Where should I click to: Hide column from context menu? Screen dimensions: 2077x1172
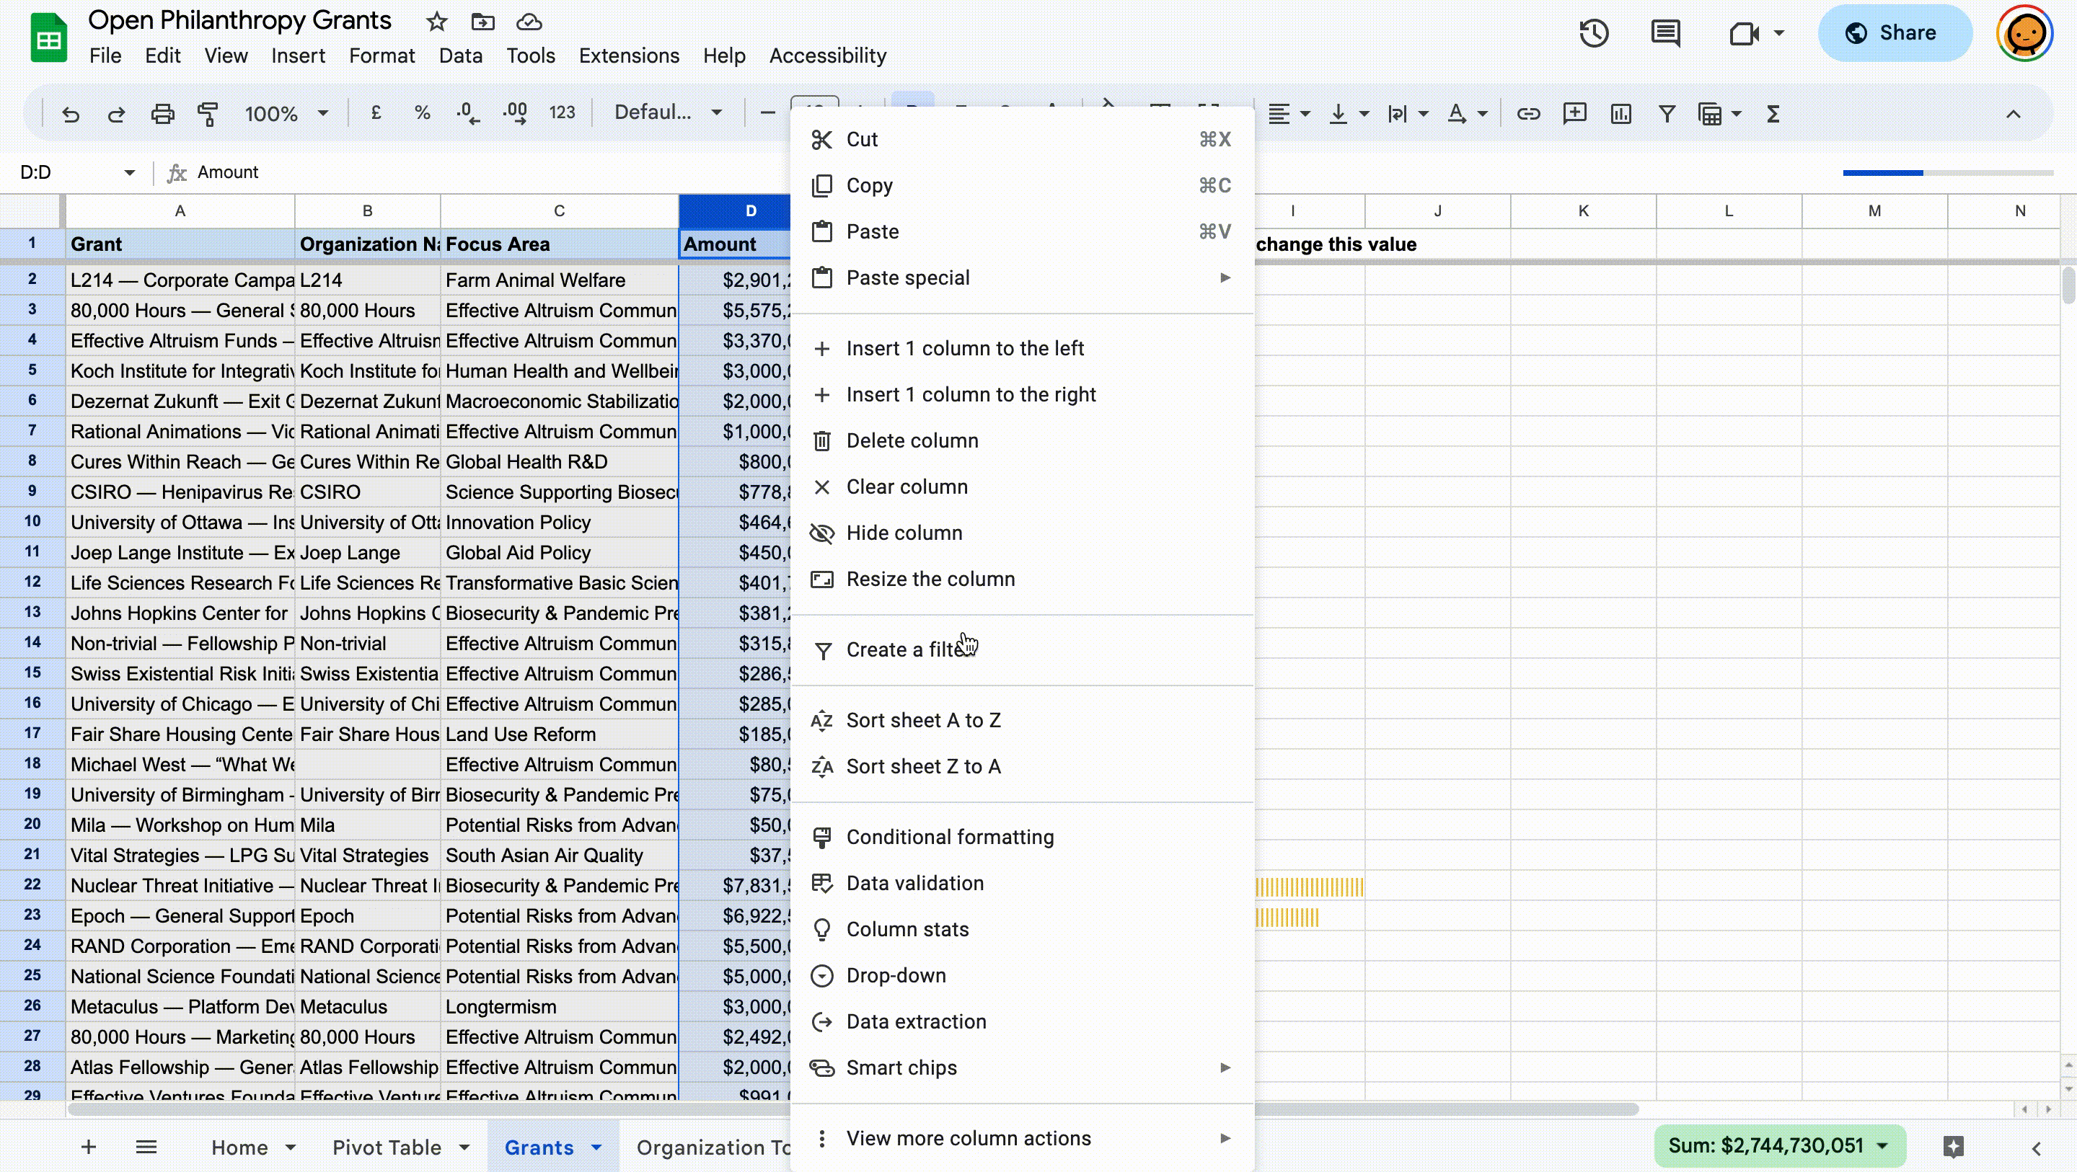904,533
